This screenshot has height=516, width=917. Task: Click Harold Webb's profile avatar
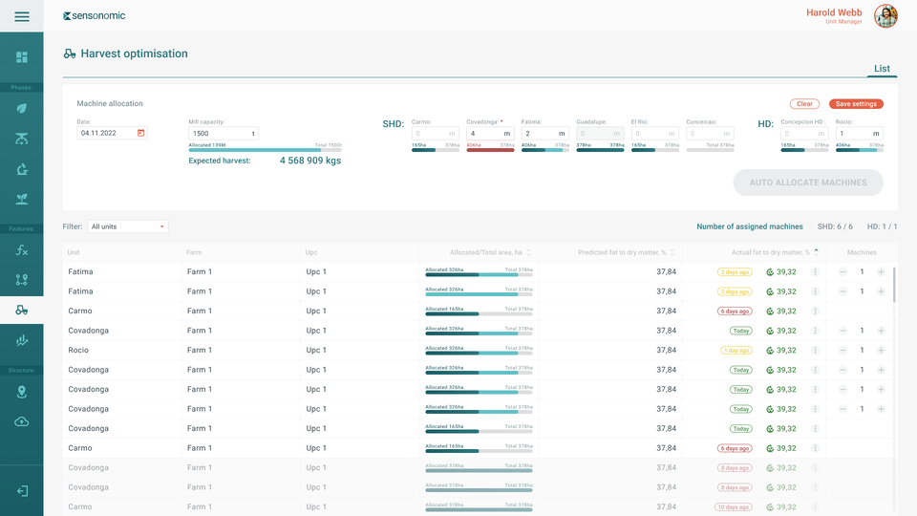point(885,16)
